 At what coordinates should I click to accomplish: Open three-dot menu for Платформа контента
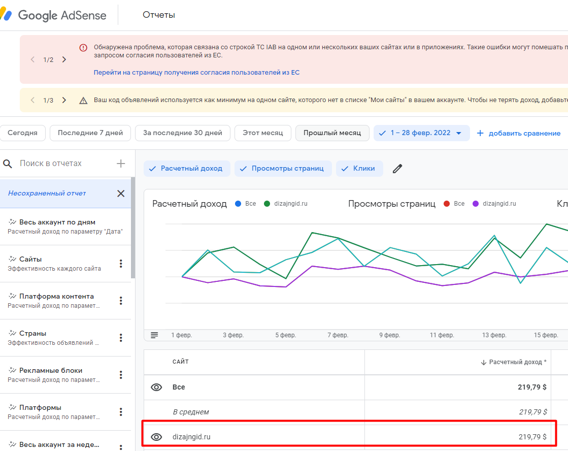pyautogui.click(x=121, y=301)
